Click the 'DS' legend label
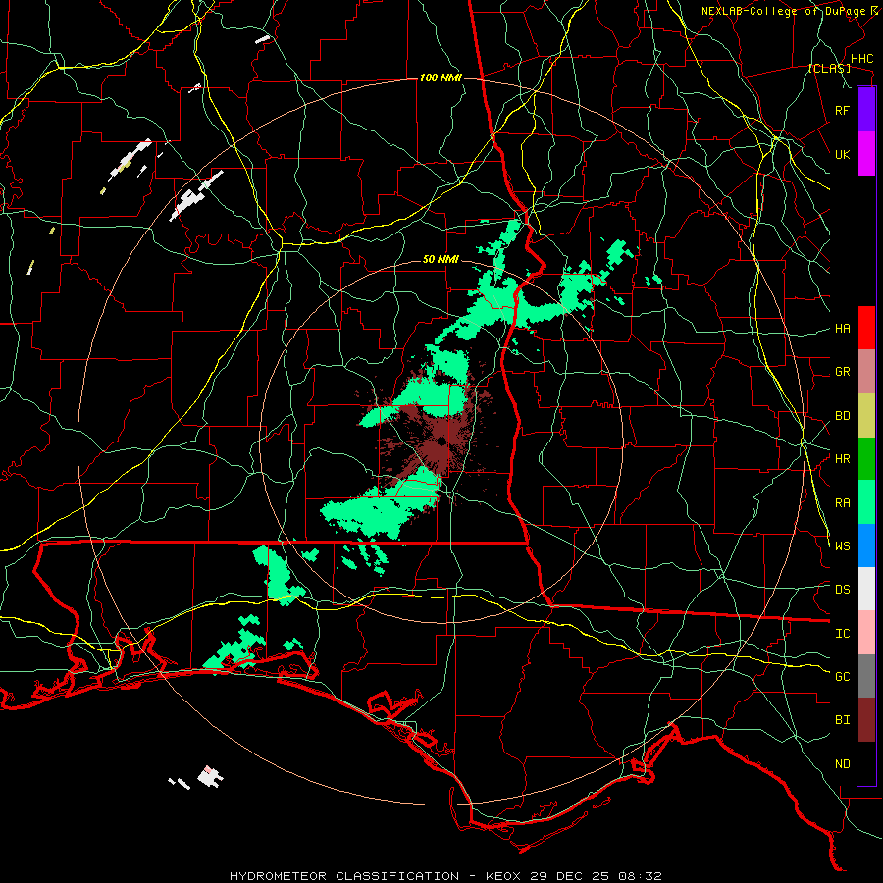Screen dimensions: 883x883 click(x=842, y=590)
